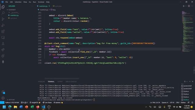Click the Split Editor icon
The height and width of the screenshot is (110, 195).
click(189, 6)
